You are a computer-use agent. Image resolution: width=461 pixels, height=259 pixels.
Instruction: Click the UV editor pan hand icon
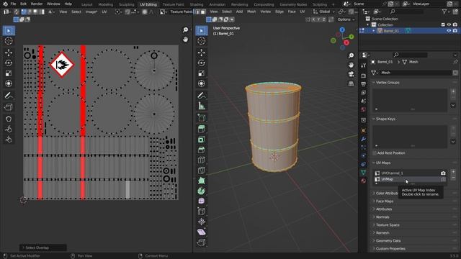[185, 40]
